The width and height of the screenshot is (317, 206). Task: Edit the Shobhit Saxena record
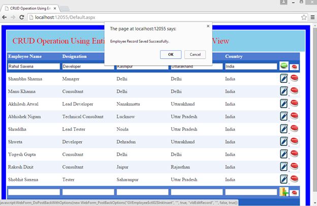pos(284,179)
